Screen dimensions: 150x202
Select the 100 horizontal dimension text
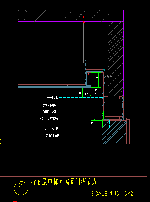87,94
